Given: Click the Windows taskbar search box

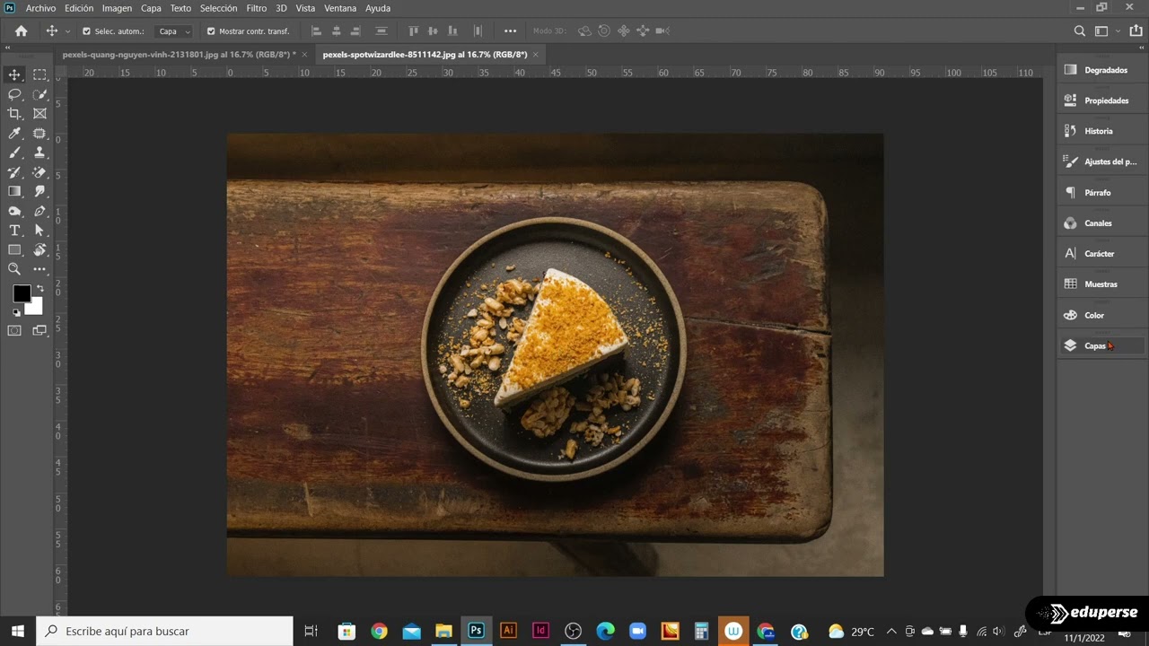Looking at the screenshot, I should pyautogui.click(x=164, y=631).
